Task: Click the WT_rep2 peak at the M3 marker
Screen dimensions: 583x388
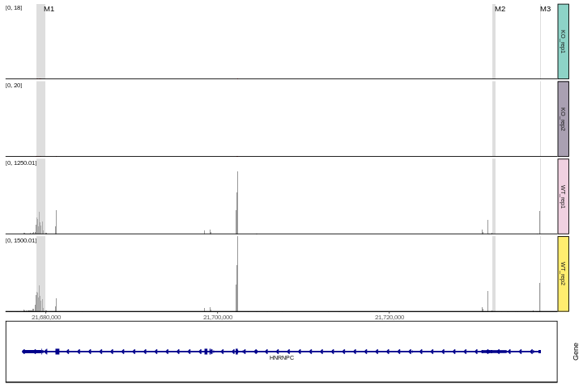Action: pos(540,297)
